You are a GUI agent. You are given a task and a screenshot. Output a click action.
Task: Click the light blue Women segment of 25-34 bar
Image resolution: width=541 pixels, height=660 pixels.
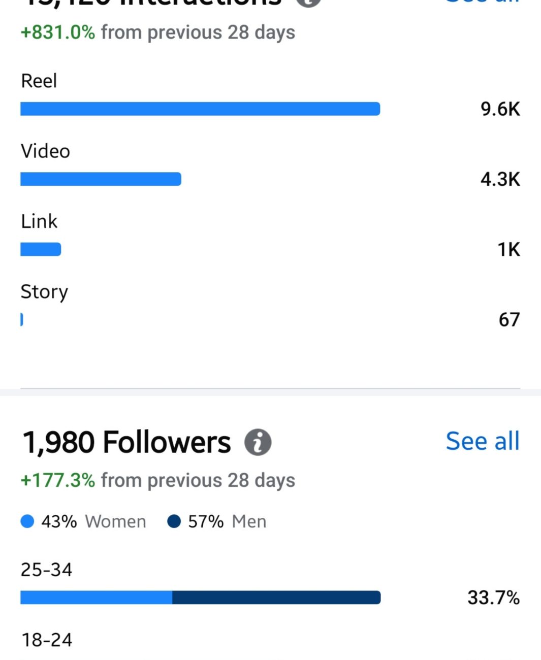click(97, 598)
